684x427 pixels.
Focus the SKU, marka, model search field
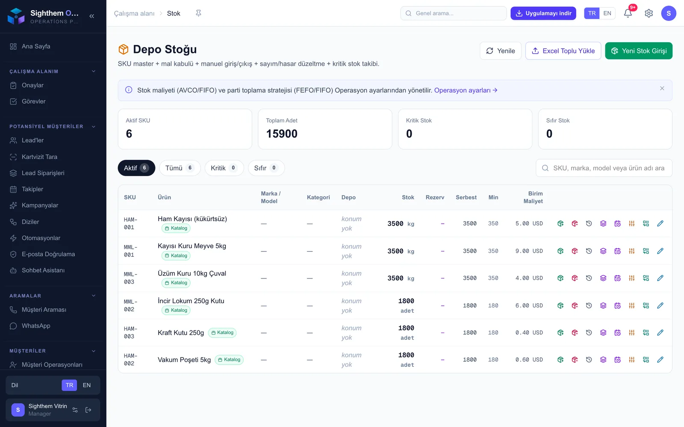(604, 168)
